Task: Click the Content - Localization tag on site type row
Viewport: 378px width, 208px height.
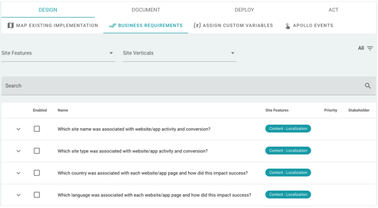Action: coord(288,151)
